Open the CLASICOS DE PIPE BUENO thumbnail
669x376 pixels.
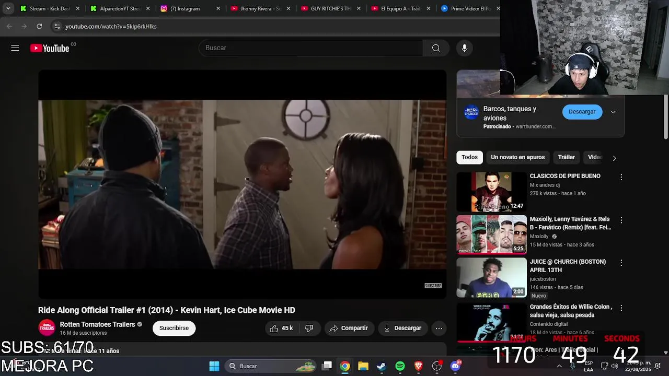point(491,192)
